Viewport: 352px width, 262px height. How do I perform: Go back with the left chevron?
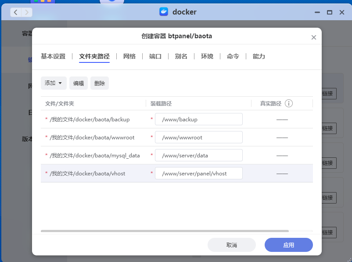(16, 12)
